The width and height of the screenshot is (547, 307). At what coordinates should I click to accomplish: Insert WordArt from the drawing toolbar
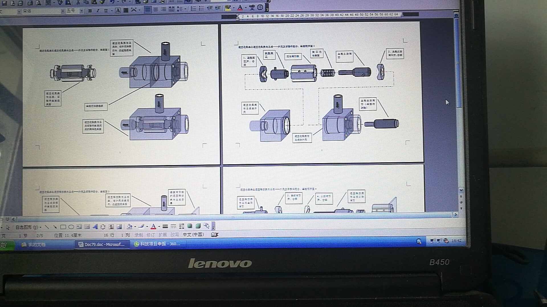tap(95, 227)
